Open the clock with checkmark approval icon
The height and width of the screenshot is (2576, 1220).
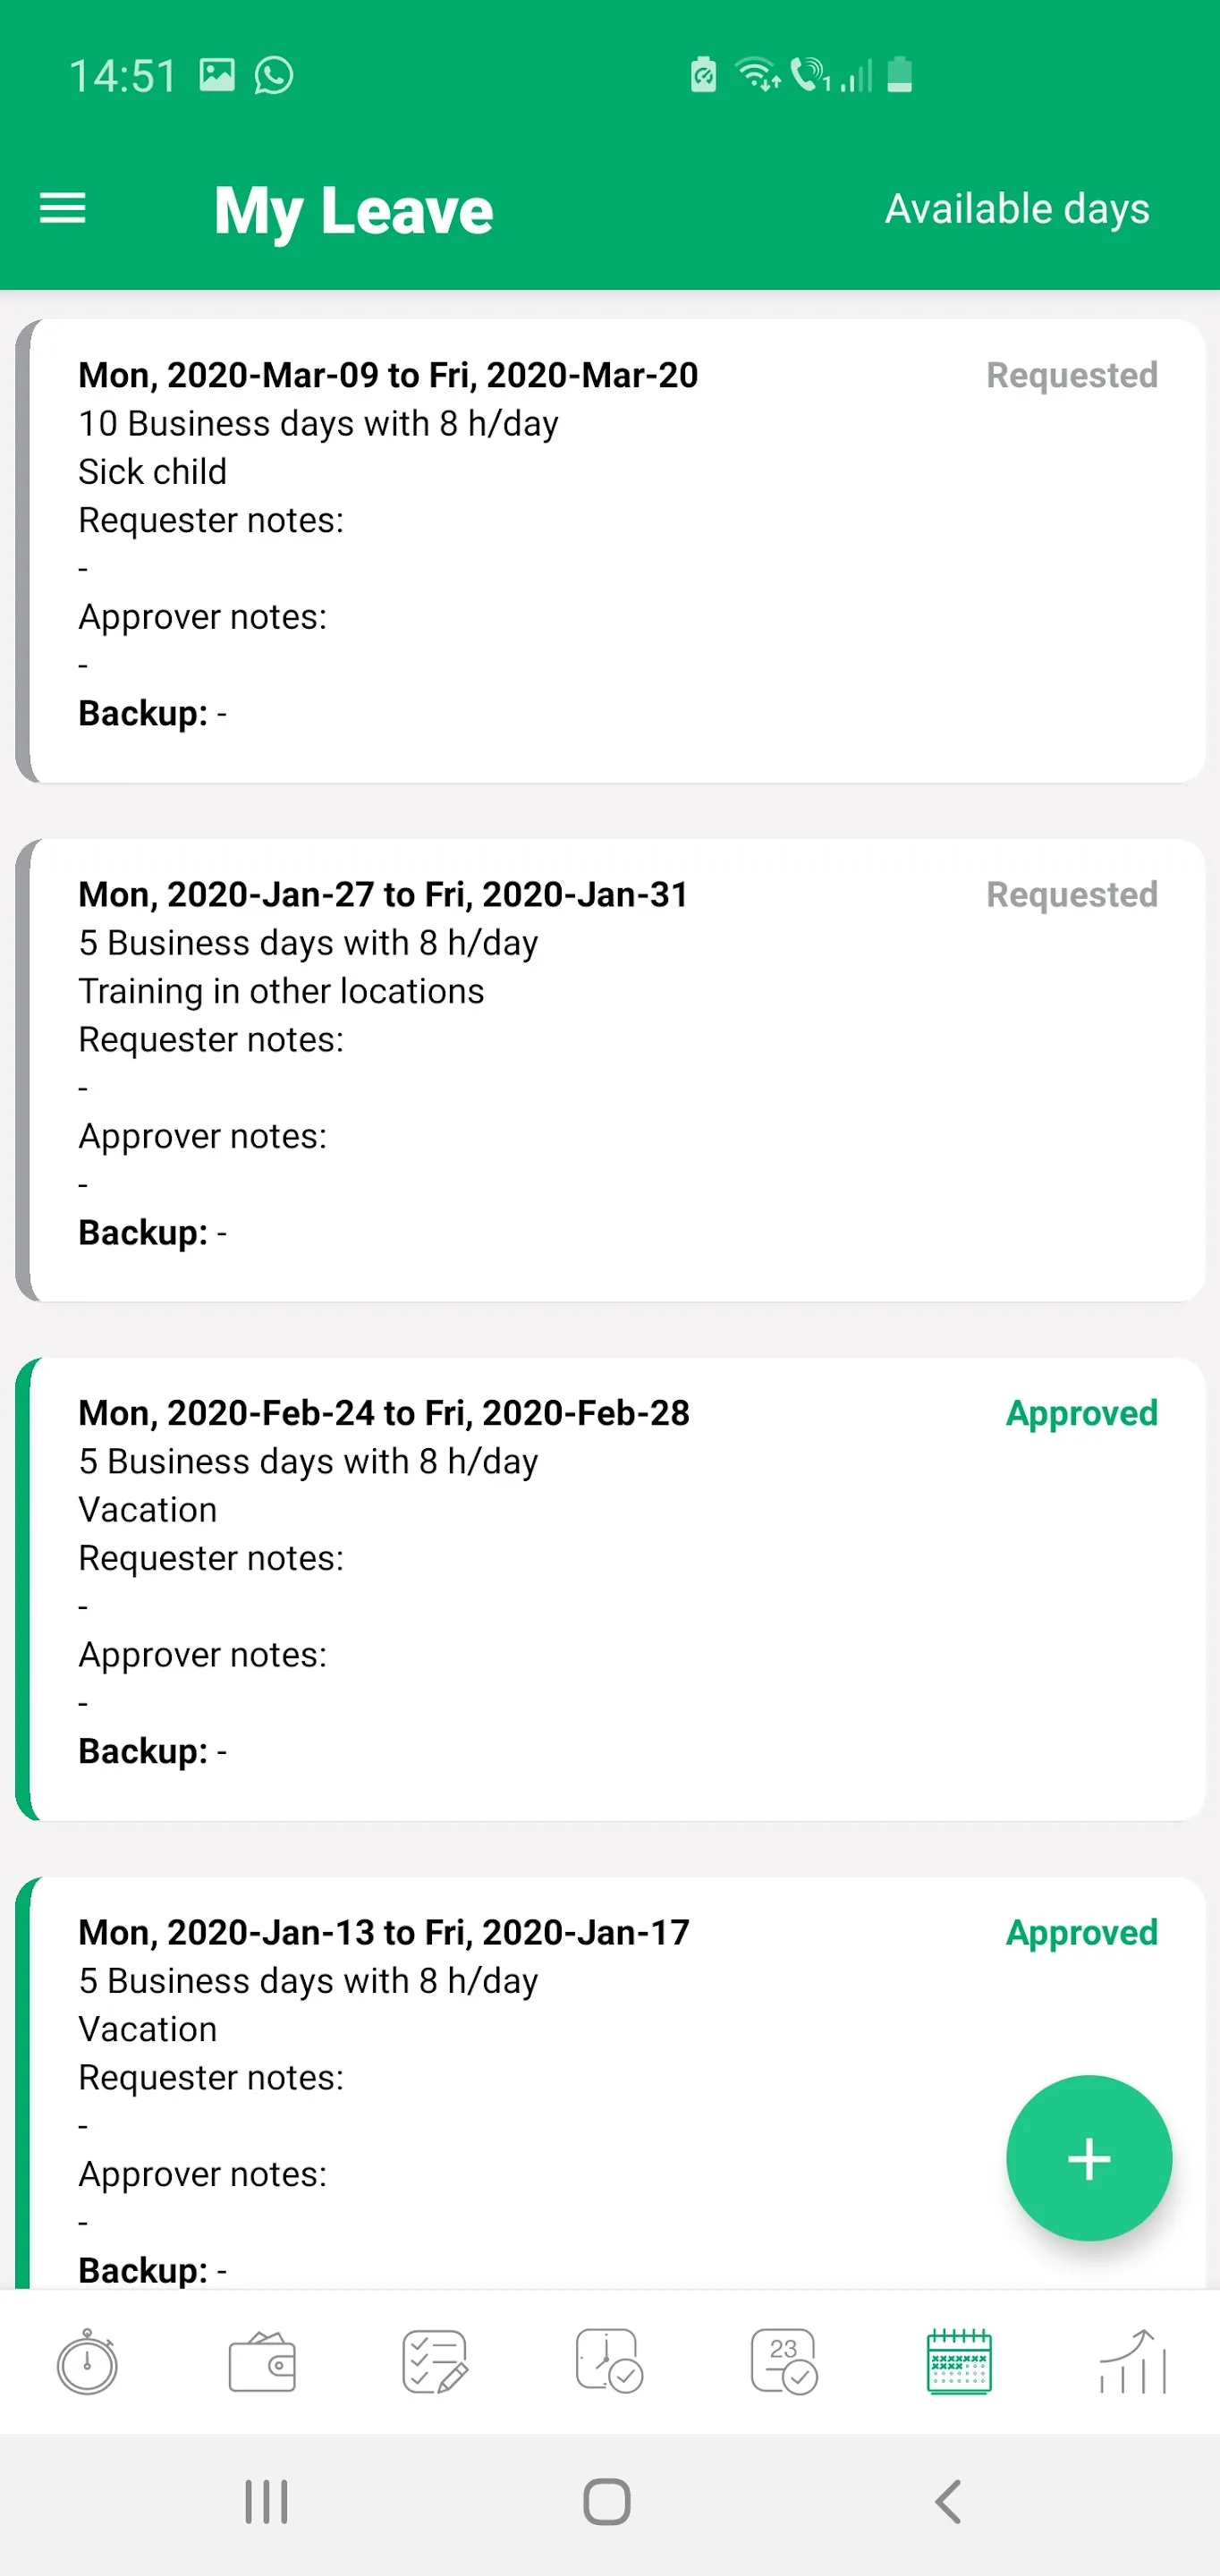[x=609, y=2362]
